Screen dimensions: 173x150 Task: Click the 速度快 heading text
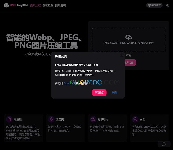[60, 119]
